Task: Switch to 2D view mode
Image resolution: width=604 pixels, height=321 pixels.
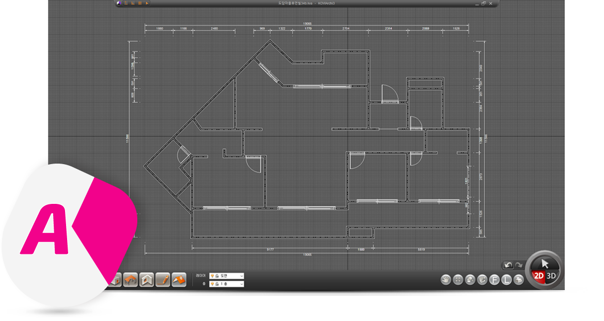Action: 538,276
